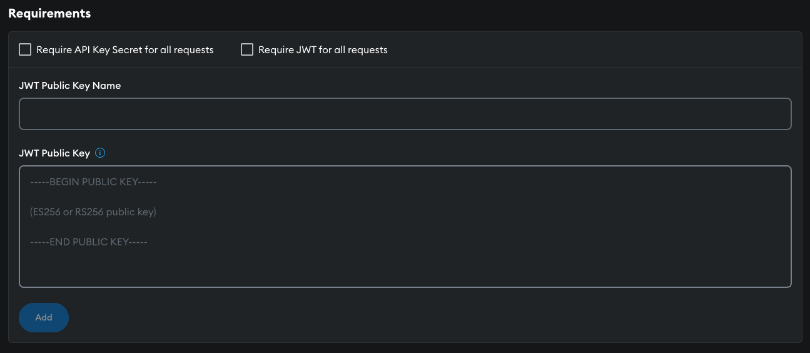Enable Require API Key Secret checkbox
The height and width of the screenshot is (353, 810).
[x=25, y=49]
